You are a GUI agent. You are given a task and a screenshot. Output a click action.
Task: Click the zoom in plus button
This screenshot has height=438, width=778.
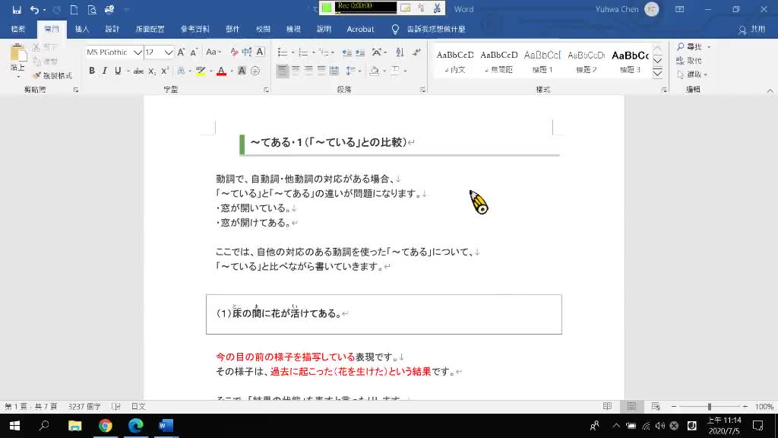[745, 407]
